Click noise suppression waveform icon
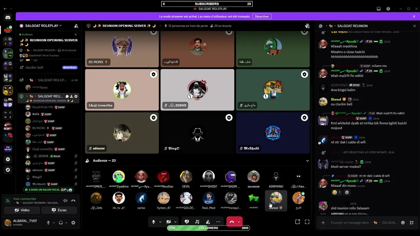The height and width of the screenshot is (236, 420). coord(65,201)
